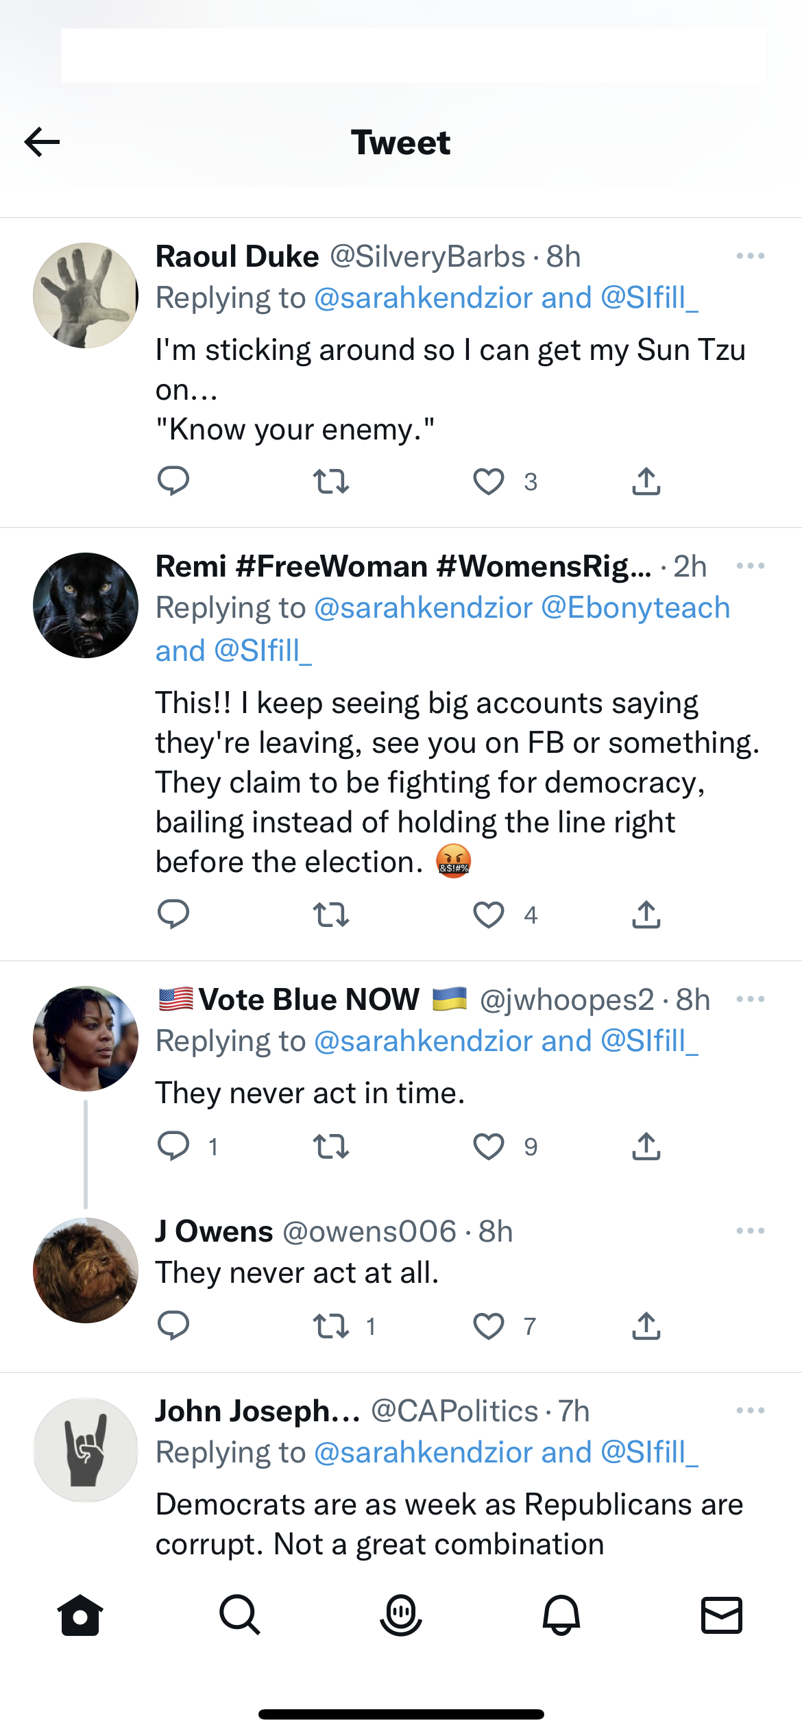The height and width of the screenshot is (1736, 802).
Task: Retweet J Owens' "They never act at all"
Action: (x=331, y=1326)
